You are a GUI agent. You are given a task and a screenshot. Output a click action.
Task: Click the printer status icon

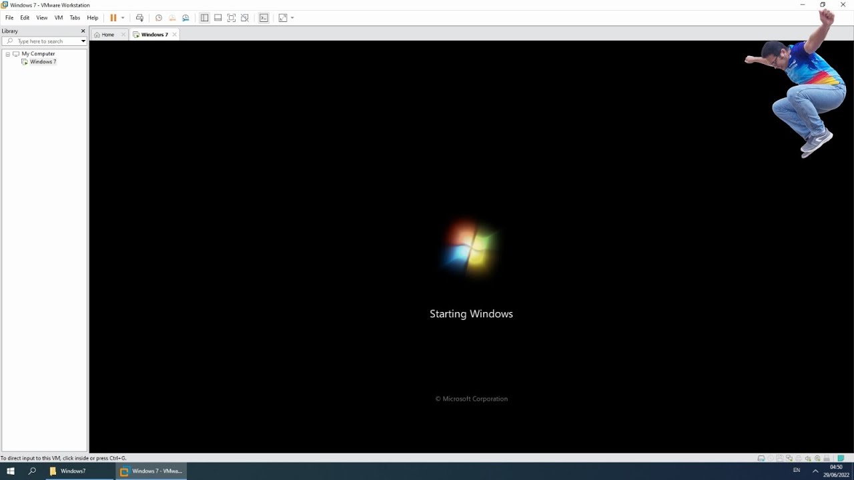coord(799,458)
